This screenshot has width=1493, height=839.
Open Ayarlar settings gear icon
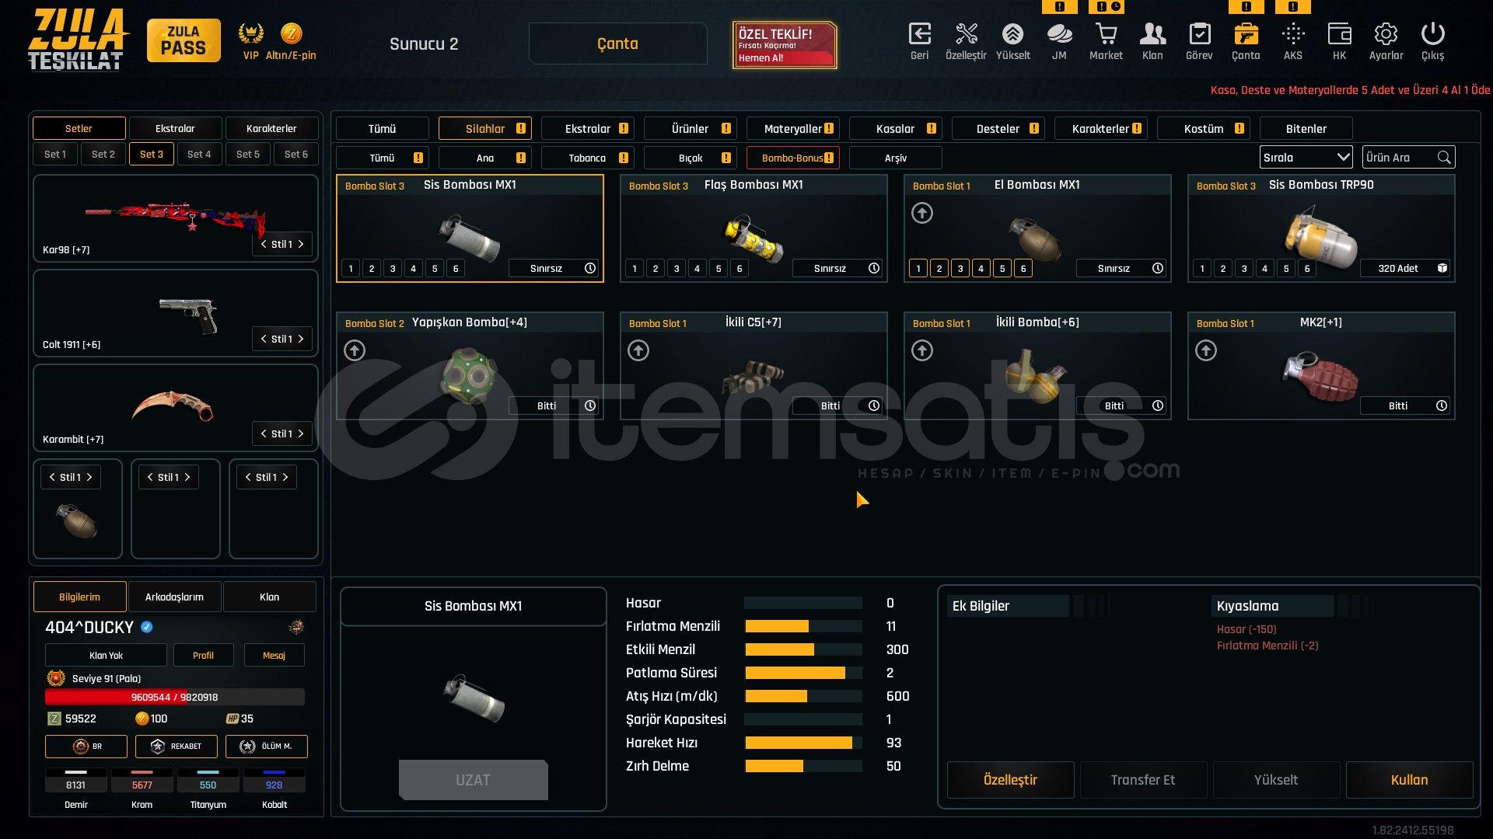tap(1386, 35)
